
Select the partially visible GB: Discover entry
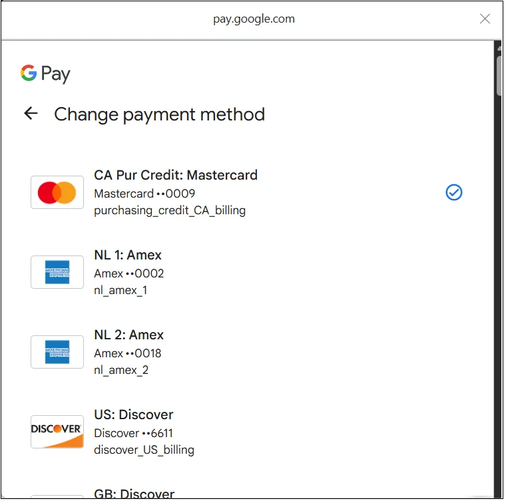pos(134,494)
